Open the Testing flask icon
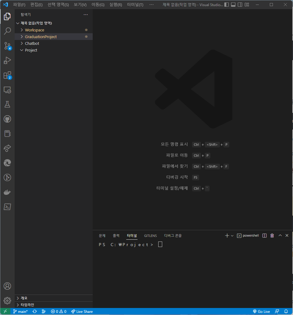The width and height of the screenshot is (293, 315). point(7,105)
